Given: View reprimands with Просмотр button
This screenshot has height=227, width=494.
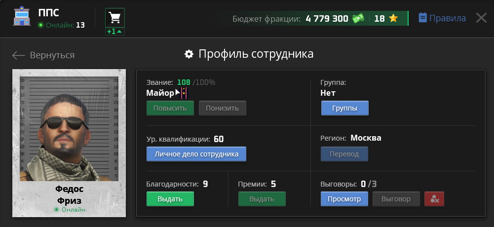Looking at the screenshot, I should (x=344, y=199).
